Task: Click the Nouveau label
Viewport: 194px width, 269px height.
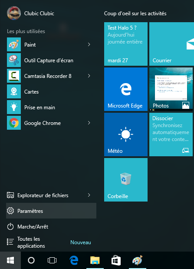Action: pos(81,242)
